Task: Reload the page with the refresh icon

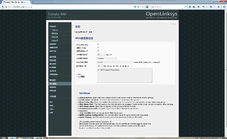Action: click(x=143, y=7)
